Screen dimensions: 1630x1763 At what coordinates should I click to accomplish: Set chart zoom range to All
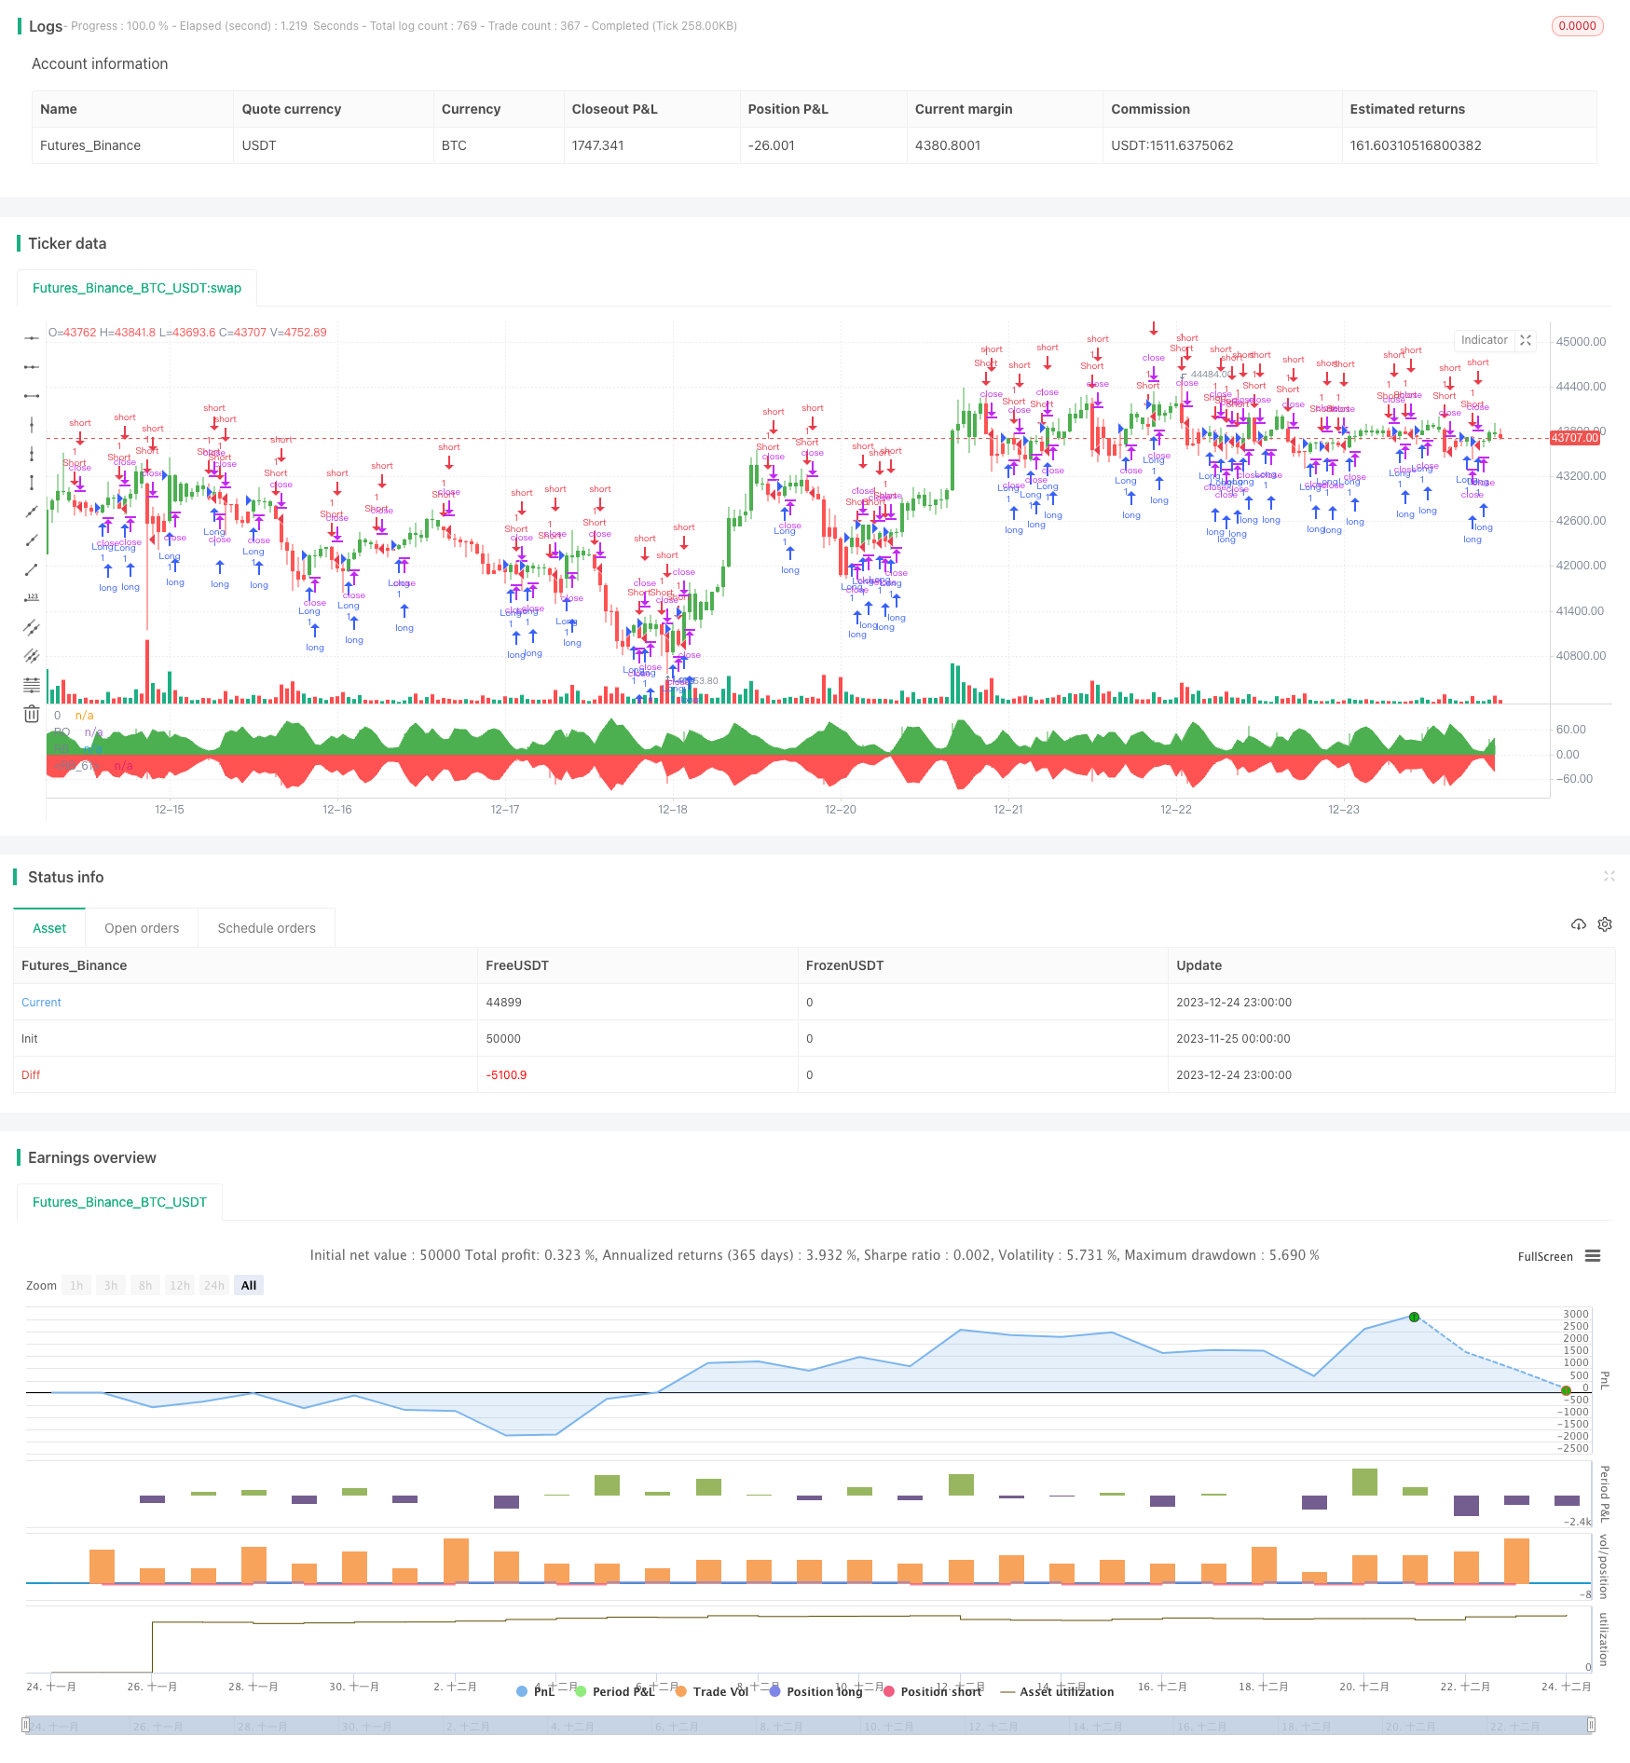point(249,1285)
